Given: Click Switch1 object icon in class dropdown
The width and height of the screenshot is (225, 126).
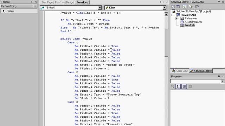Looking at the screenshot, I should (43, 8).
